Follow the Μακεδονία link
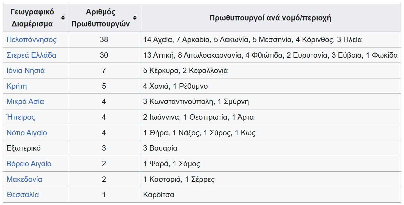This screenshot has width=404, height=205. coord(24,179)
